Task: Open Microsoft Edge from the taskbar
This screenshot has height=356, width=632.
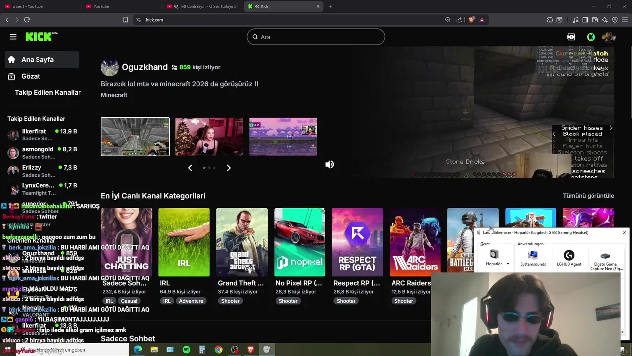Action: (138, 350)
